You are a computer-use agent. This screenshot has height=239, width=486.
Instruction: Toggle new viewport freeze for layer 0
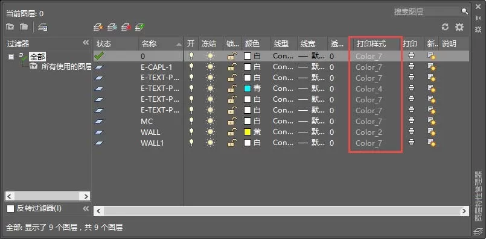click(432, 56)
